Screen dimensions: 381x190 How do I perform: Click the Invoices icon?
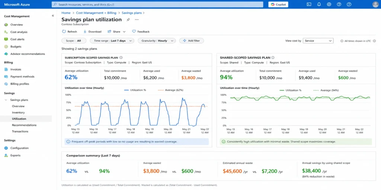click(x=6, y=69)
